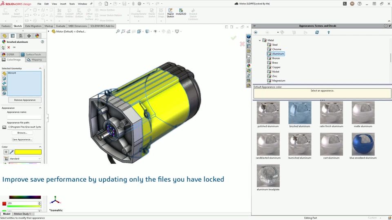Open the DimXpertManager tab icon
Viewport: 392px width, 220px height.
coord(29,36)
